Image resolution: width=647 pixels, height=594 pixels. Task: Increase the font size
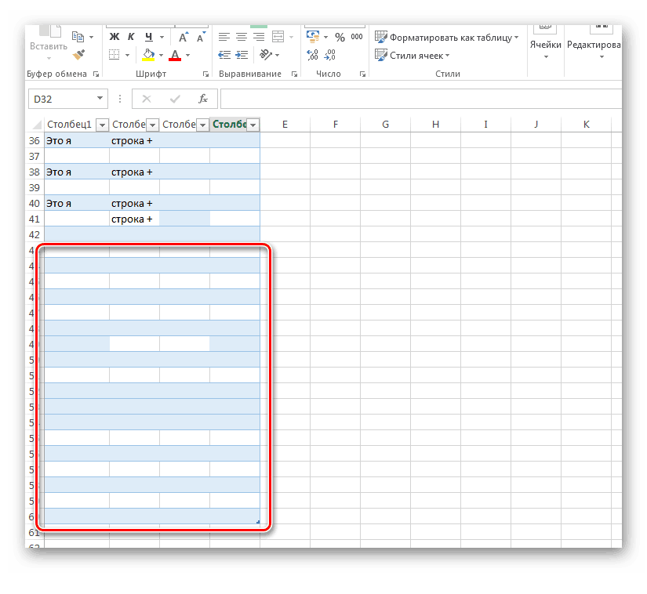pyautogui.click(x=183, y=37)
